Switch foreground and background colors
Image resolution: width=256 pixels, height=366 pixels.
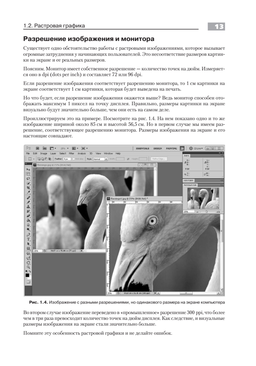[x=30, y=271]
